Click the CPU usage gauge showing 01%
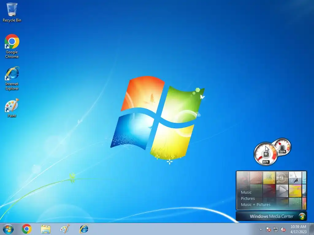 [x=266, y=154]
